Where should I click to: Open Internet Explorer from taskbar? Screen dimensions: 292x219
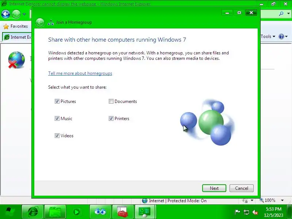point(33,212)
